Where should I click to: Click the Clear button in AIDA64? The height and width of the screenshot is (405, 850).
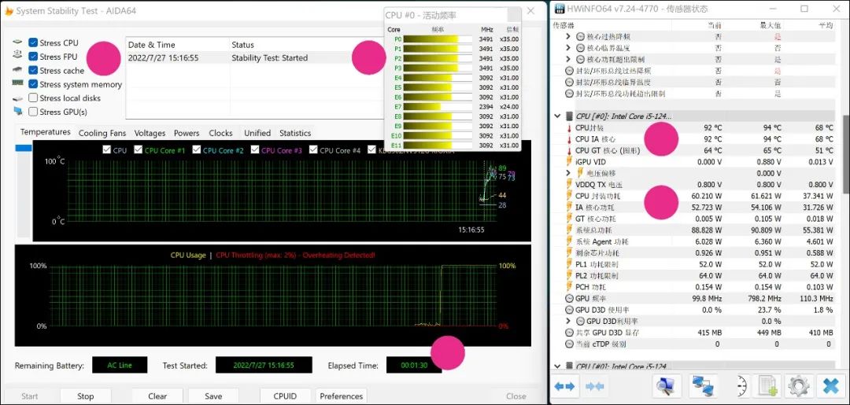tap(157, 396)
